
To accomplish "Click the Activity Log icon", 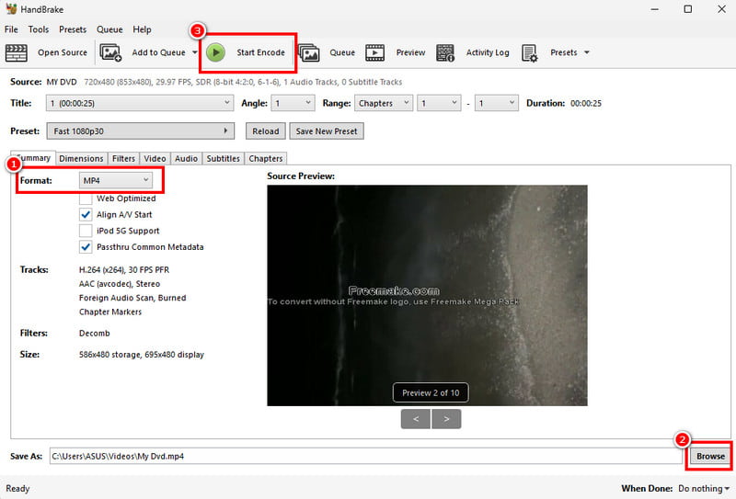I will click(445, 52).
